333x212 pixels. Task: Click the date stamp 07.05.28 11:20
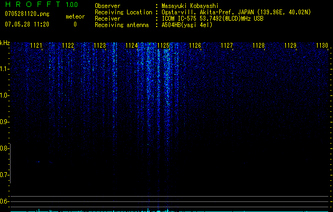coord(27,24)
